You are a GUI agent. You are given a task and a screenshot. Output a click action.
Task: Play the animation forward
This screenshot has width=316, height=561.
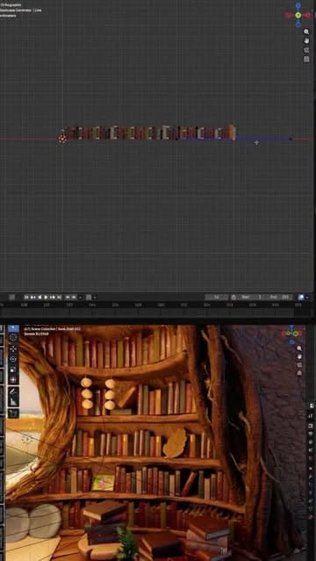click(x=46, y=298)
